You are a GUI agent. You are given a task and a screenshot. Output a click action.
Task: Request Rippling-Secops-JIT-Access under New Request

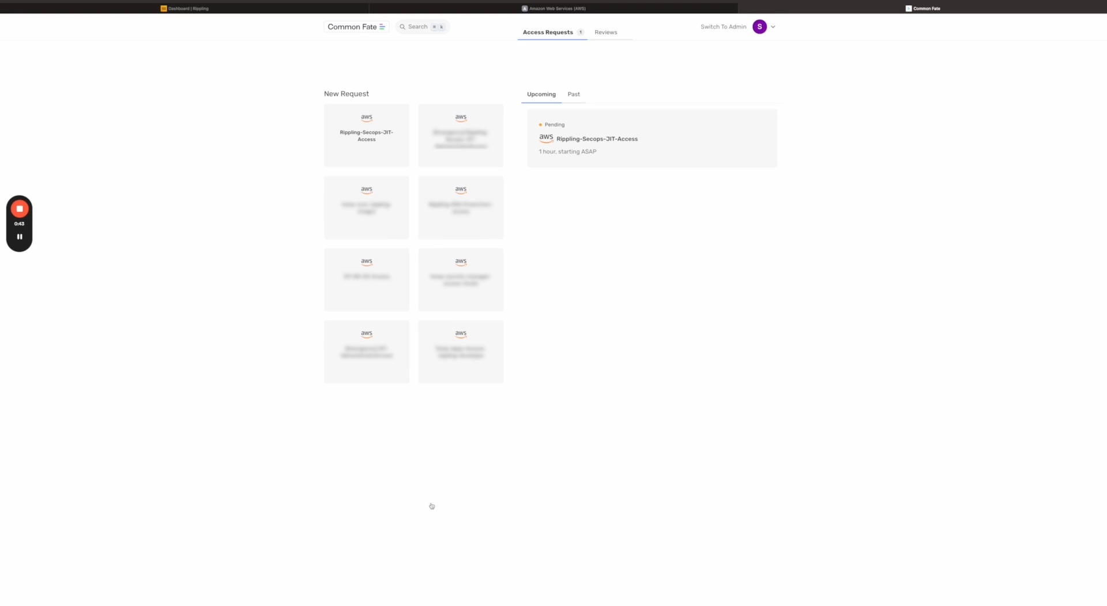pos(367,135)
